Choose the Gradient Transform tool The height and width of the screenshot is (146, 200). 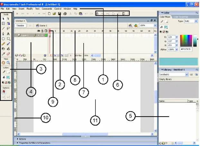[x=8, y=23]
